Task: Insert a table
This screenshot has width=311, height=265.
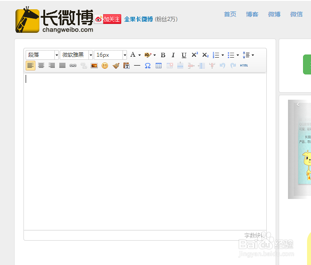Action: 158,66
